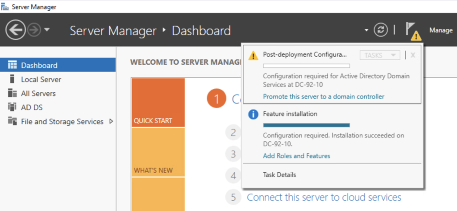Click the forward navigation arrow button

click(x=34, y=30)
